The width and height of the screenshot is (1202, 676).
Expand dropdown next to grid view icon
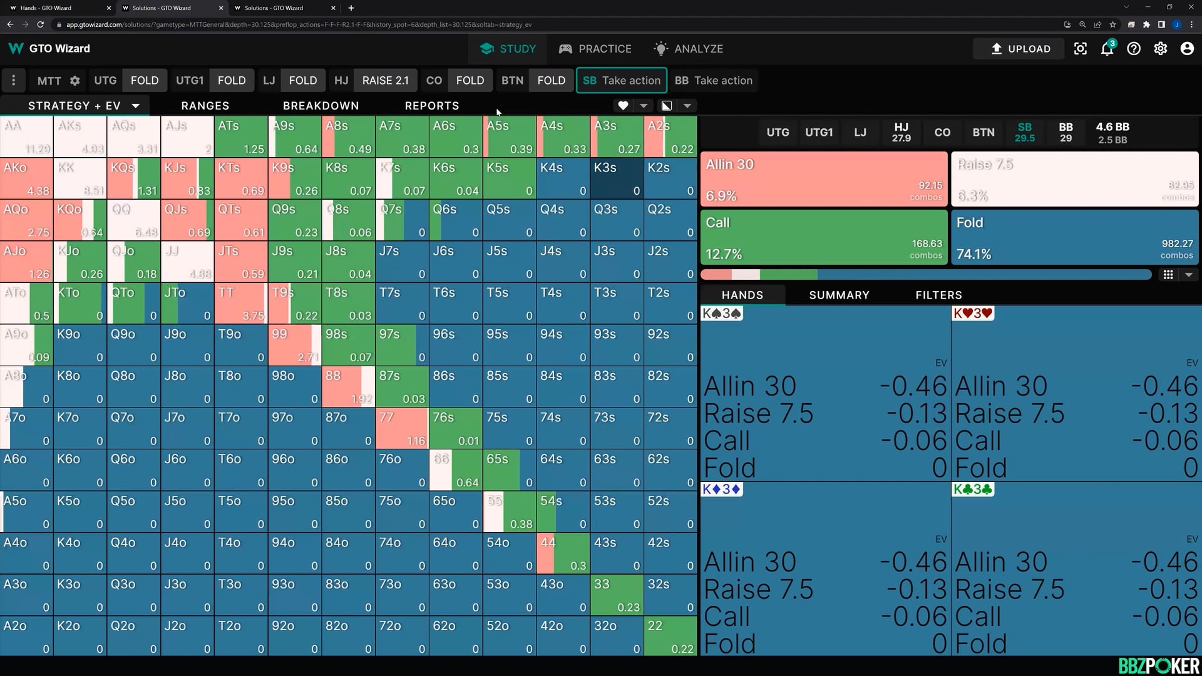coord(1189,275)
